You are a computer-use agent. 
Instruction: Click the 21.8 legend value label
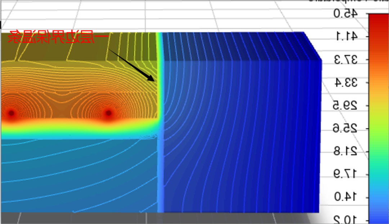click(346, 151)
